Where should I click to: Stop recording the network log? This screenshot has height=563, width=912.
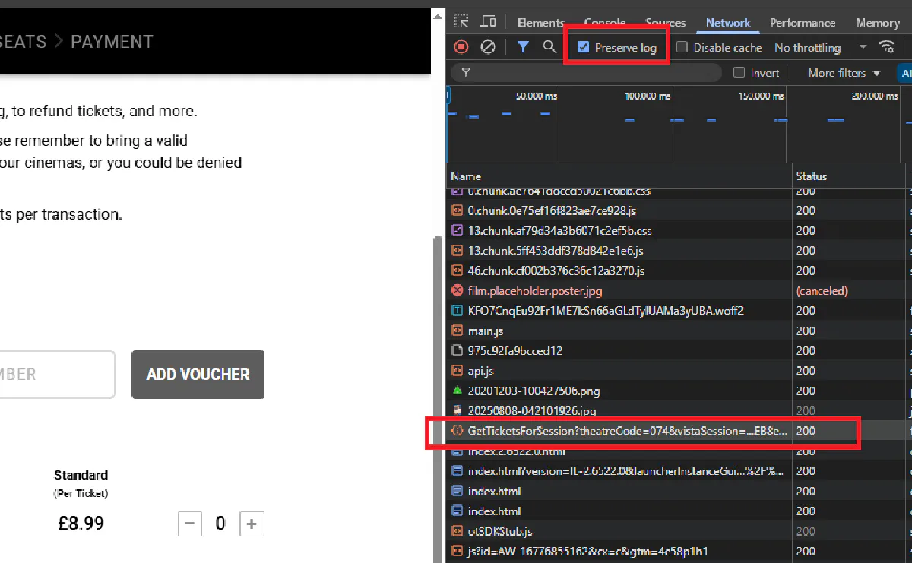(x=463, y=47)
